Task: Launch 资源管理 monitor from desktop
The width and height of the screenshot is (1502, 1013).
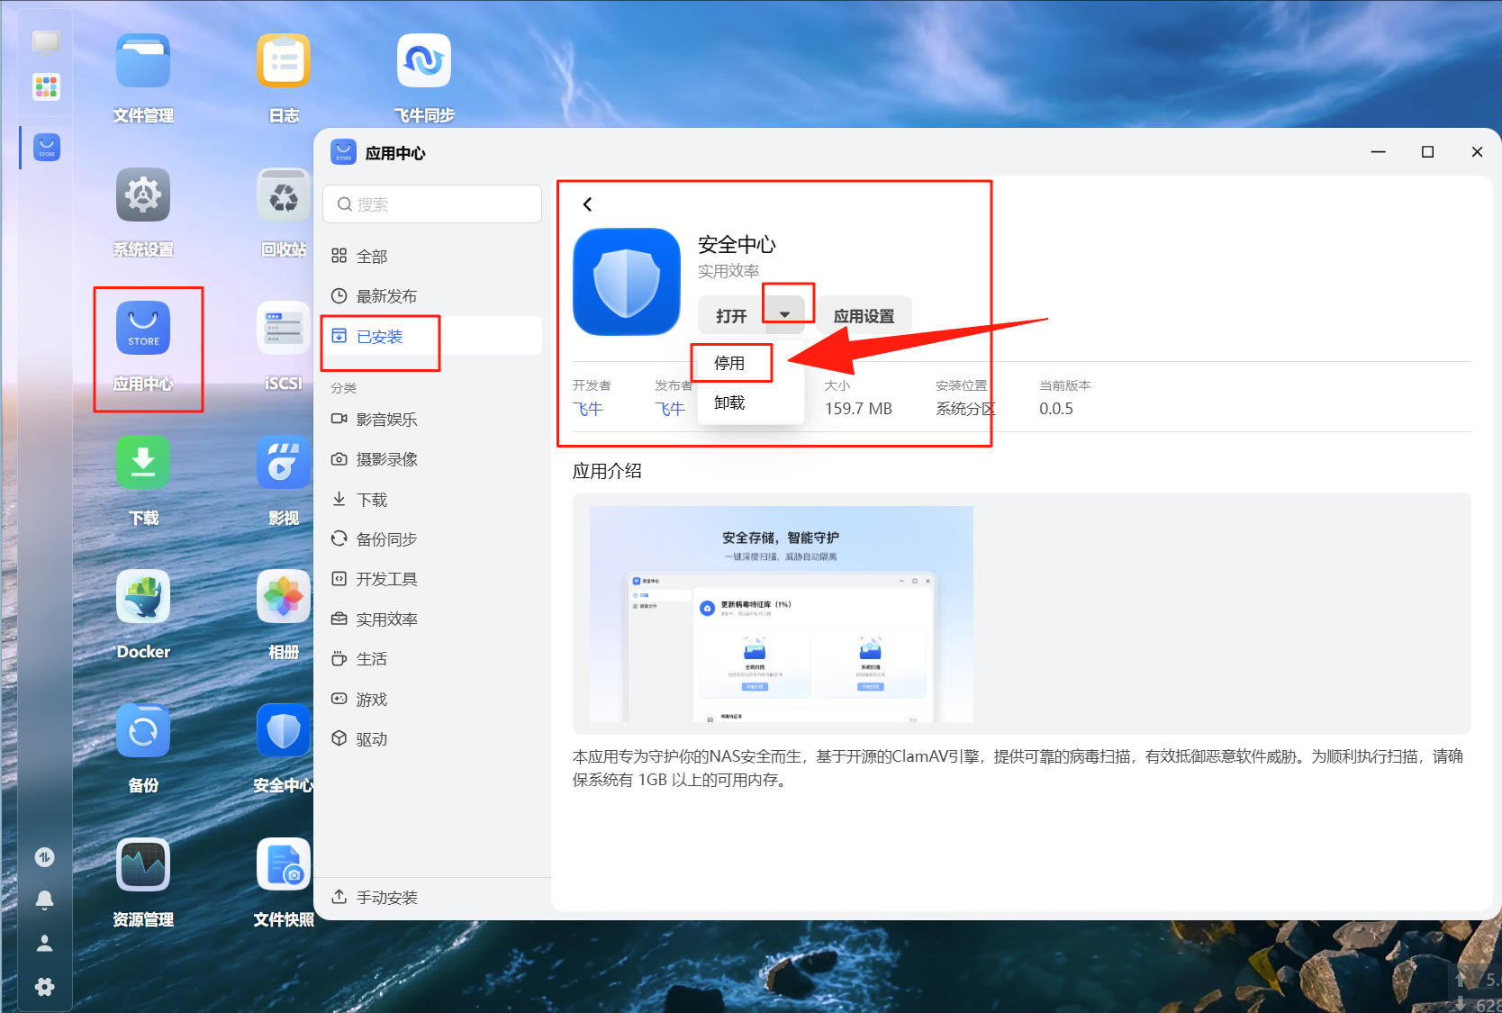Action: (143, 864)
